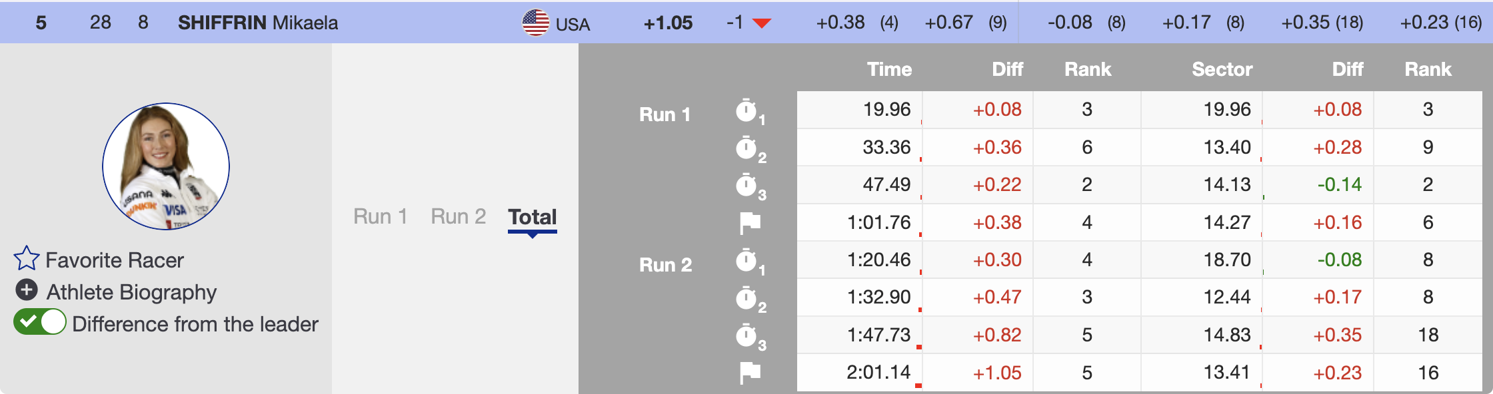Viewport: 1493px width, 394px height.
Task: Click Run 1 second intermediate stopwatch icon
Action: pyautogui.click(x=746, y=148)
